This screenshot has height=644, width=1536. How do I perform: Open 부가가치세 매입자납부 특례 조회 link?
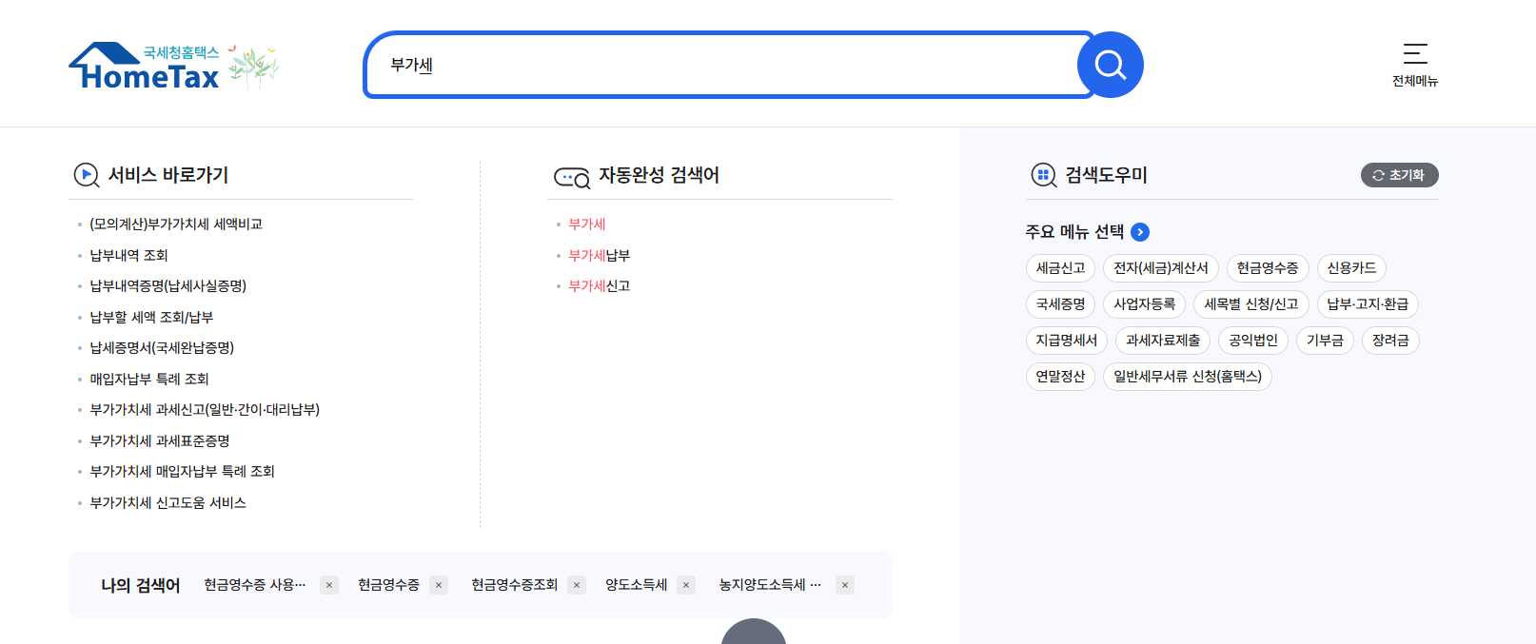[x=182, y=472]
